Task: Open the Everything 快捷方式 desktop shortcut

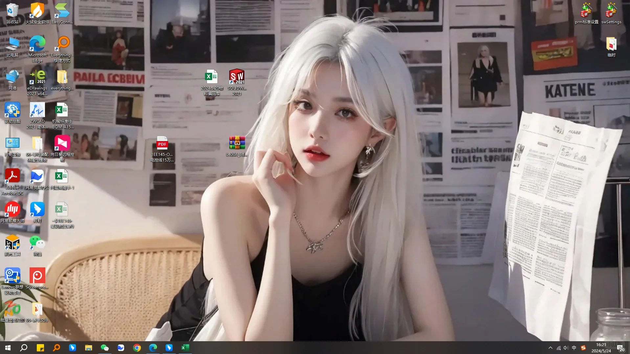Action: 62,49
